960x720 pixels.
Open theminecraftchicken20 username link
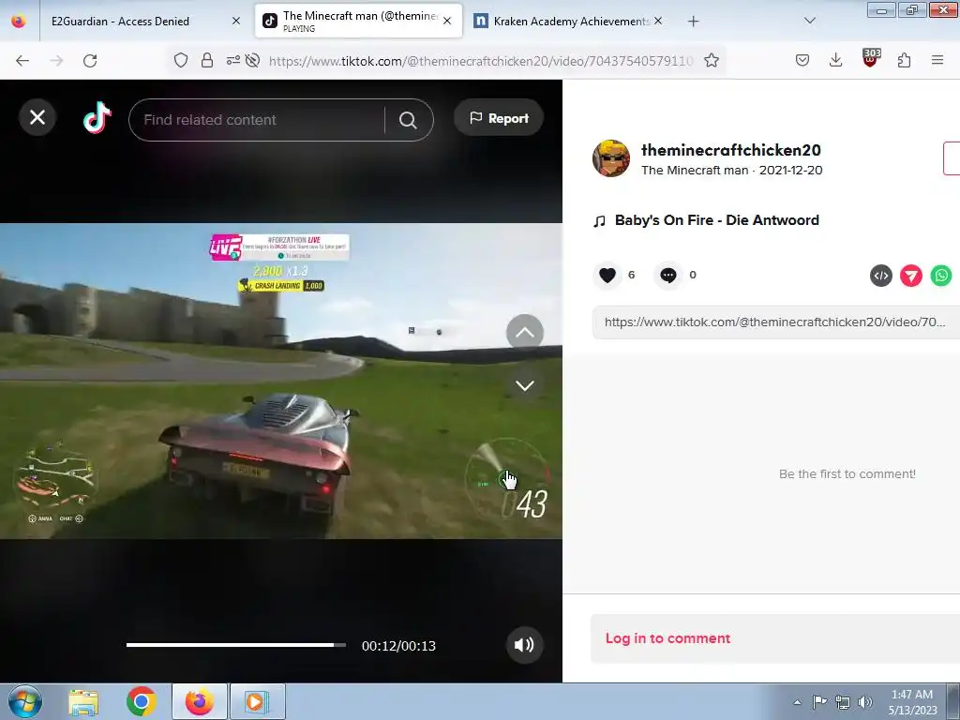731,150
